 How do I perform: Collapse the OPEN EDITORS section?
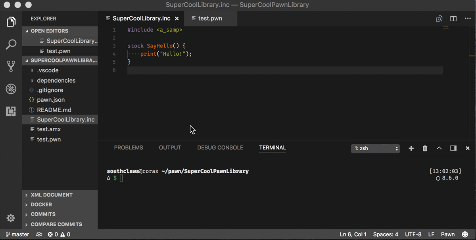point(60,31)
